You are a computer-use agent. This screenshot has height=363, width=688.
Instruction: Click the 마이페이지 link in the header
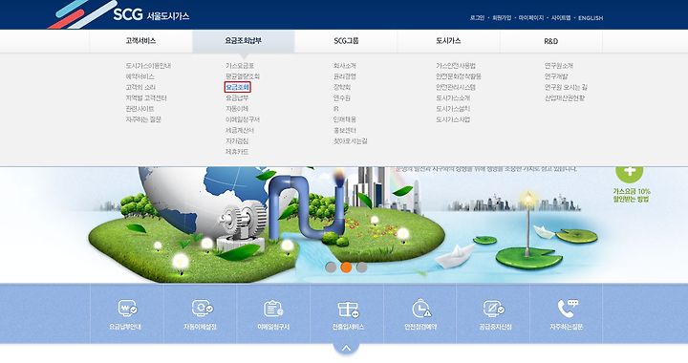point(531,18)
